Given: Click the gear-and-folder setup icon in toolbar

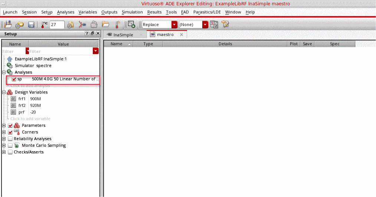Looking at the screenshot, I should click(20, 25).
